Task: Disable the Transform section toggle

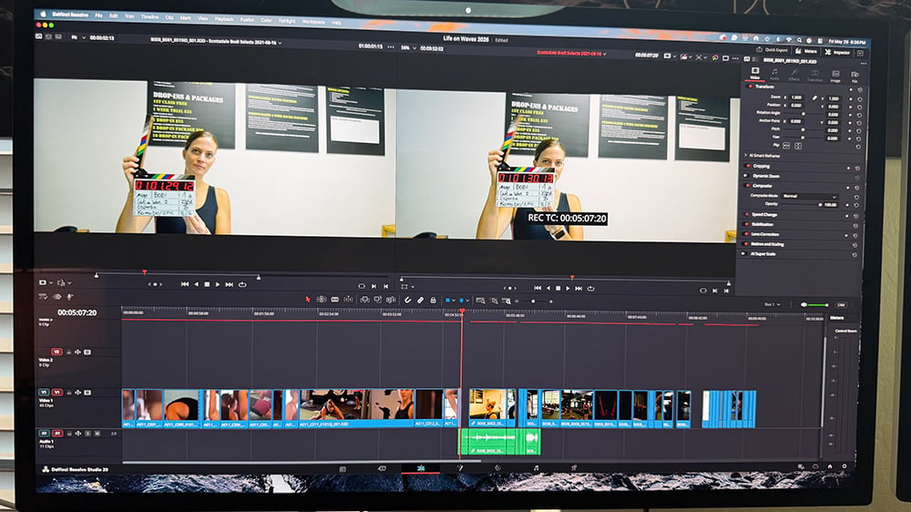Action: (750, 86)
